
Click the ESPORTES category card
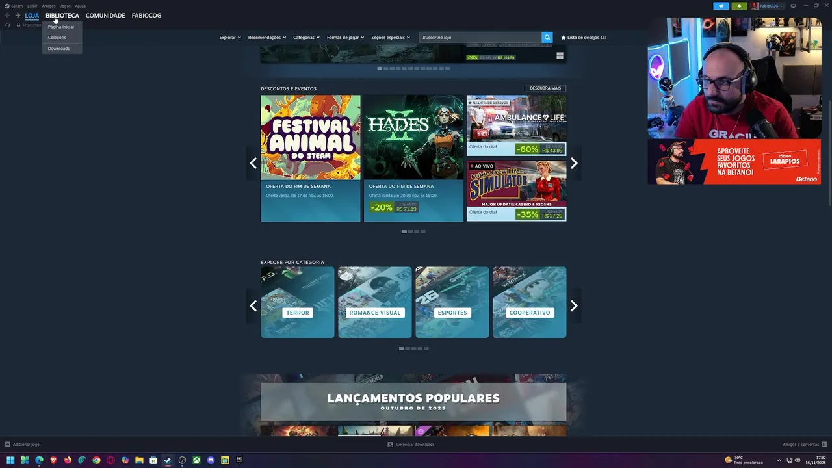pos(452,302)
